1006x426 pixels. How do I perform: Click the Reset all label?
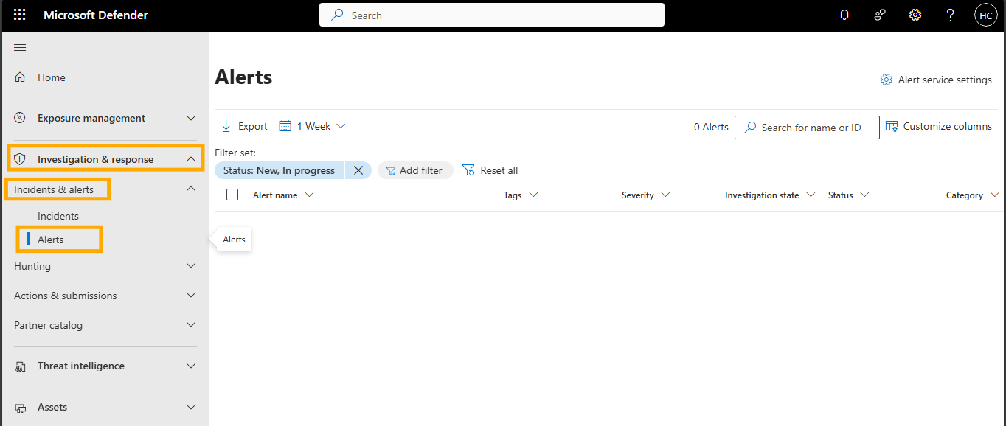click(499, 170)
